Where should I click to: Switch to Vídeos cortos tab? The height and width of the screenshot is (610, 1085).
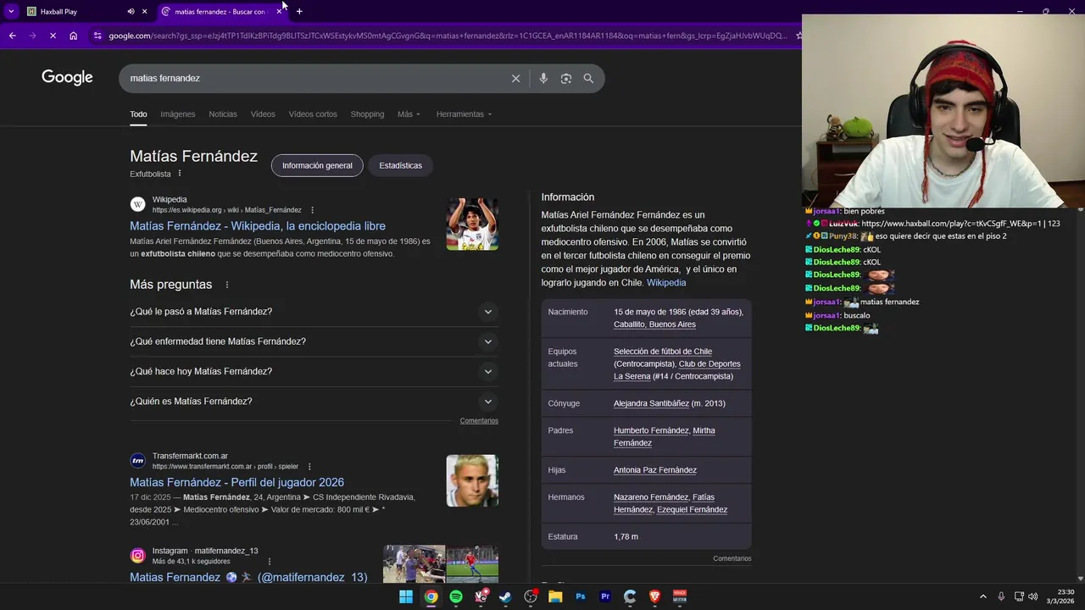[313, 114]
